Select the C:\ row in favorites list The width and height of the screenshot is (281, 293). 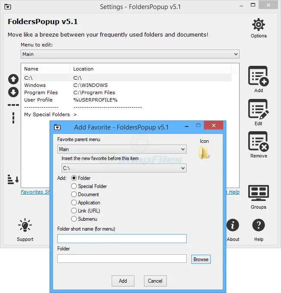127,78
